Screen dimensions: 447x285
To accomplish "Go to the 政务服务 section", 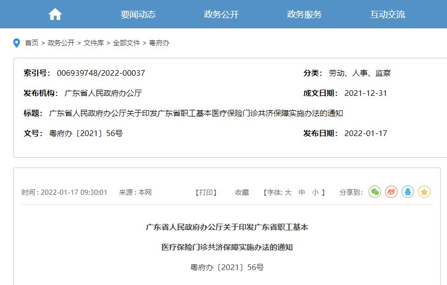I will click(x=304, y=14).
